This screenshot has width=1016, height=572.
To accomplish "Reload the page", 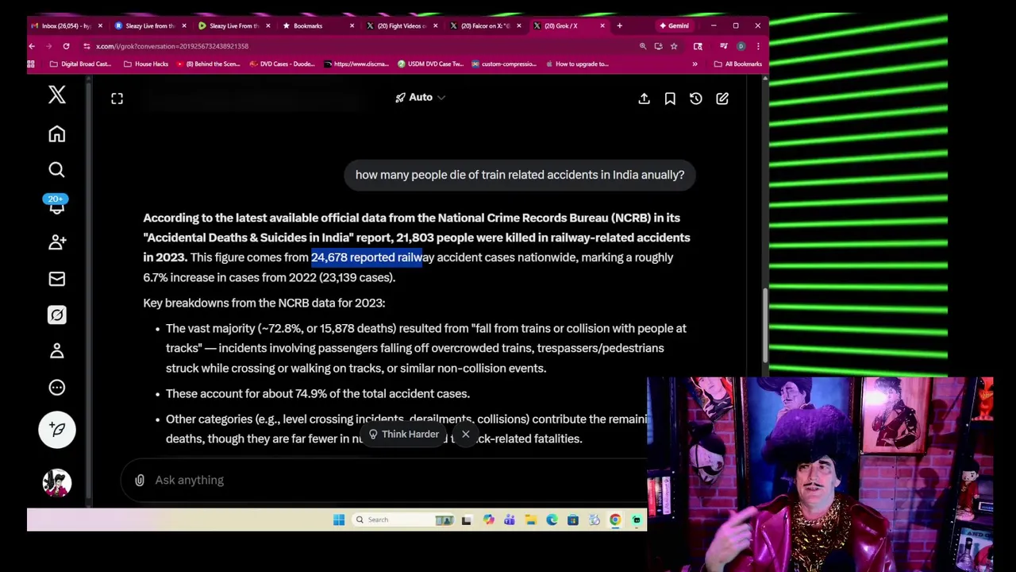I will 66,46.
